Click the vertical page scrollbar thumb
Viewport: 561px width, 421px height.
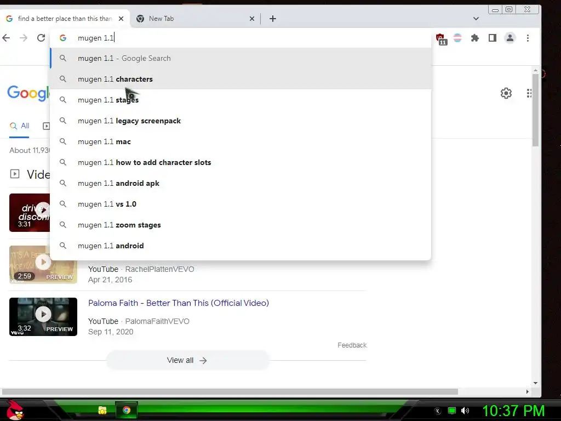(535, 110)
